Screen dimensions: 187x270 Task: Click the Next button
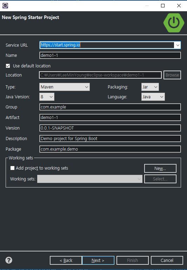click(98, 261)
